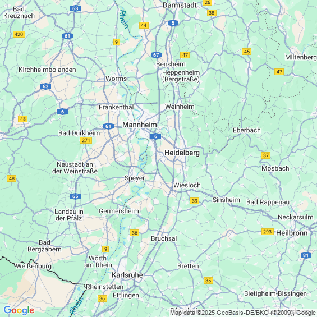
Task: Click the blue A5 highway shield
Action: pyautogui.click(x=173, y=23)
